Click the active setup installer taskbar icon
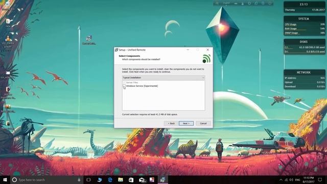Image resolution: width=327 pixels, height=184 pixels. tap(162, 179)
